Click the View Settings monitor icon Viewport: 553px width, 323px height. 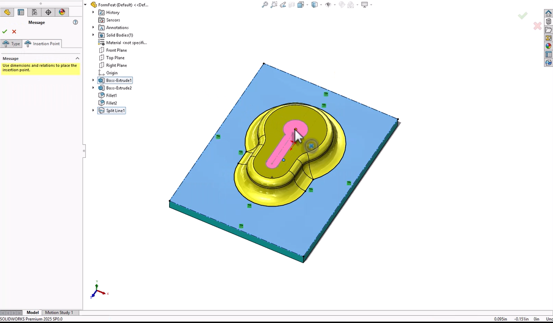click(x=364, y=5)
